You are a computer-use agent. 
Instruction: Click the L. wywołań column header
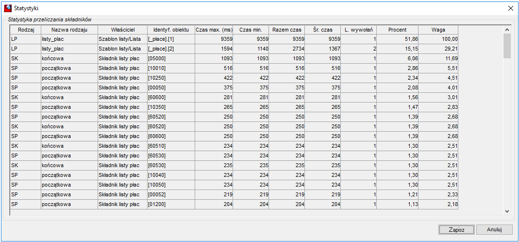click(x=359, y=30)
